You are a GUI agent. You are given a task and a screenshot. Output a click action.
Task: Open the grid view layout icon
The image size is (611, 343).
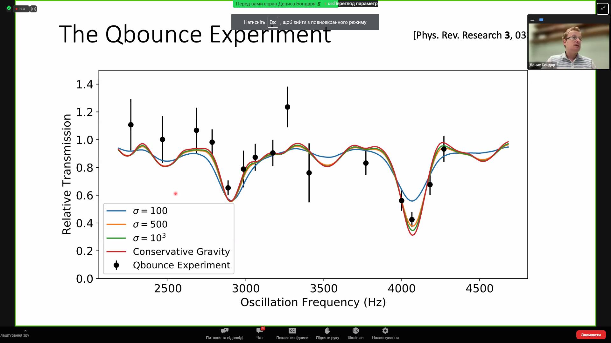click(x=34, y=9)
